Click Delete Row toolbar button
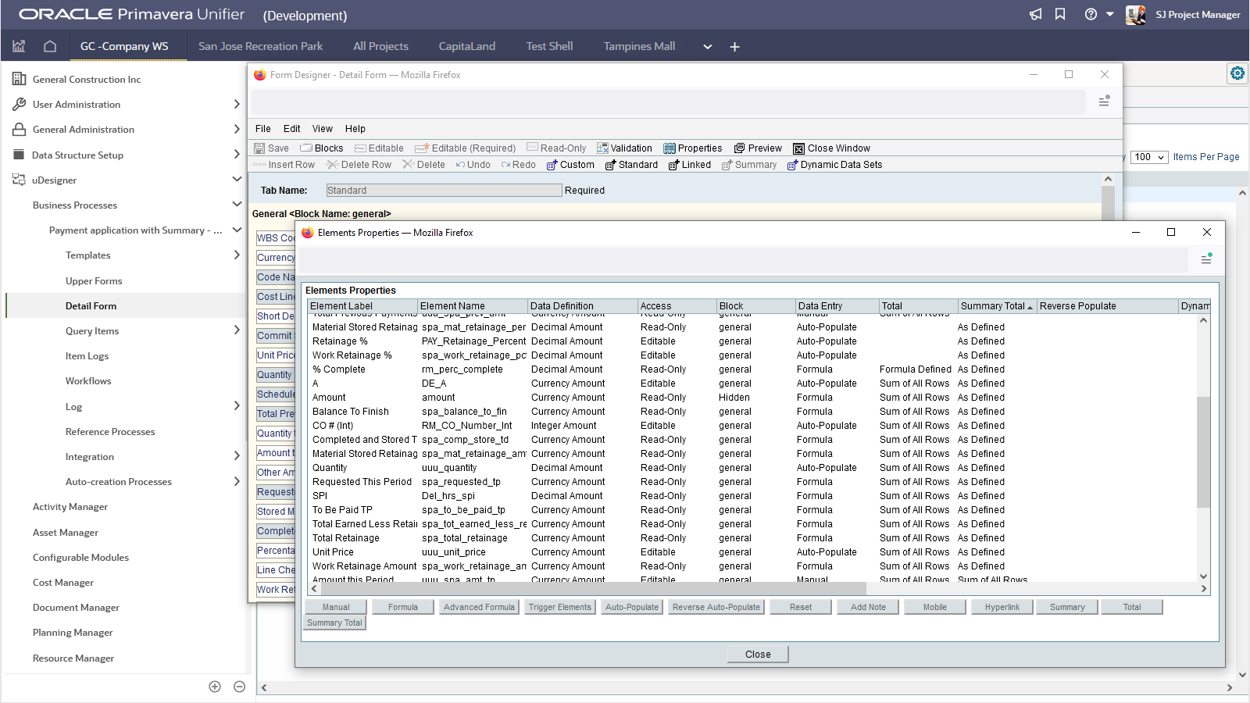This screenshot has width=1250, height=703. click(359, 165)
